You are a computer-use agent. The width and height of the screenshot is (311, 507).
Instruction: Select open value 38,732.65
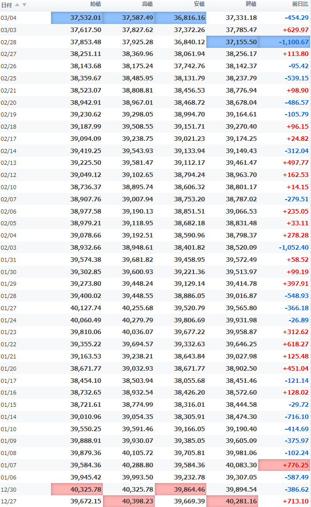(86, 392)
